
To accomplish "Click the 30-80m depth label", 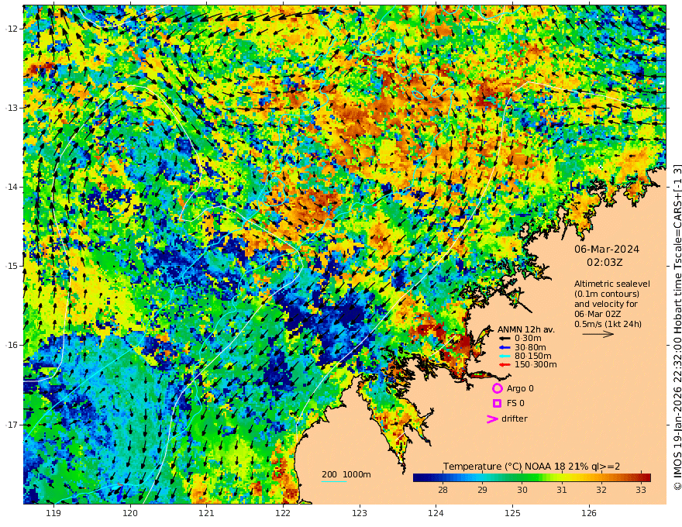I will (530, 347).
